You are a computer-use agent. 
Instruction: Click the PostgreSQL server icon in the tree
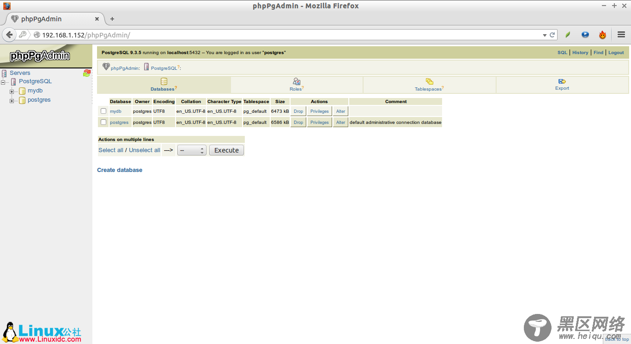coord(13,82)
